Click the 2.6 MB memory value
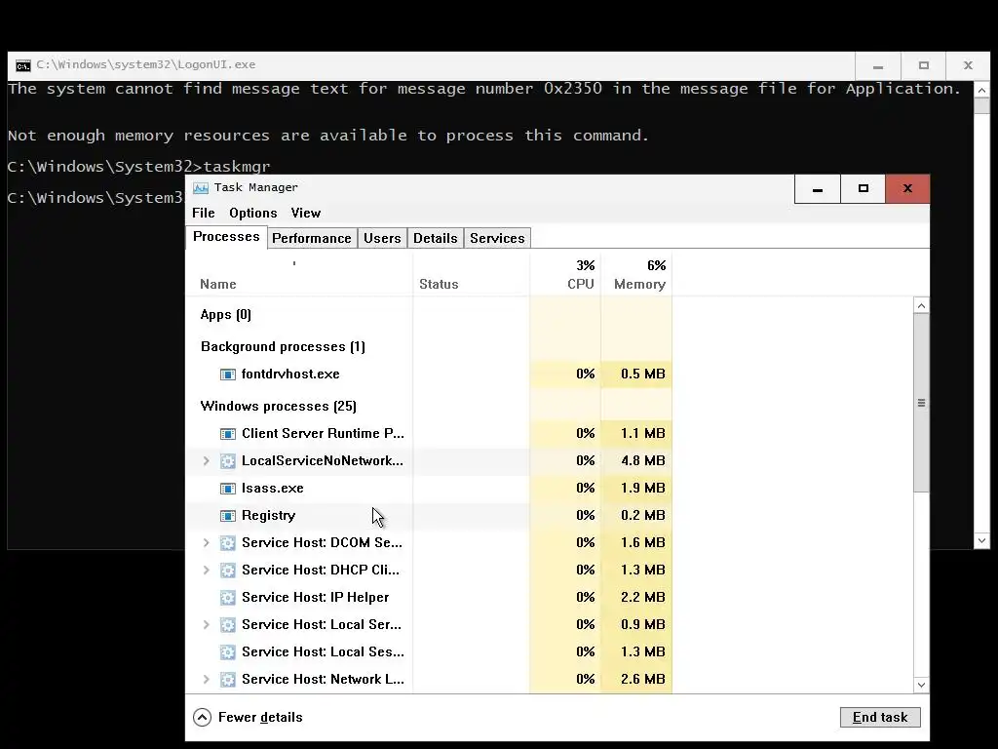Image resolution: width=998 pixels, height=749 pixels. (643, 680)
